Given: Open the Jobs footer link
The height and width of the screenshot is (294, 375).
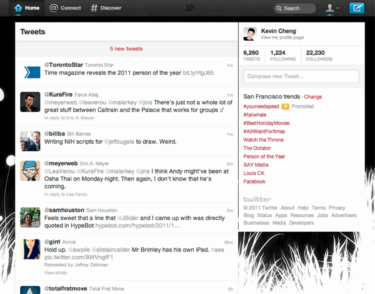Looking at the screenshot, I should 322,215.
